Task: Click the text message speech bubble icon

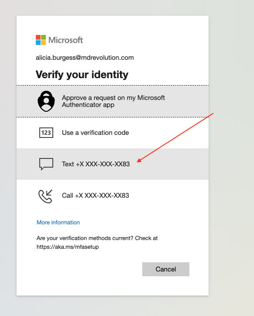Action: tap(46, 164)
